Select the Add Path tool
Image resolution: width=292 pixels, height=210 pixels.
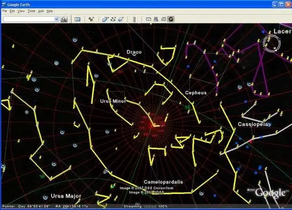[x=113, y=19]
